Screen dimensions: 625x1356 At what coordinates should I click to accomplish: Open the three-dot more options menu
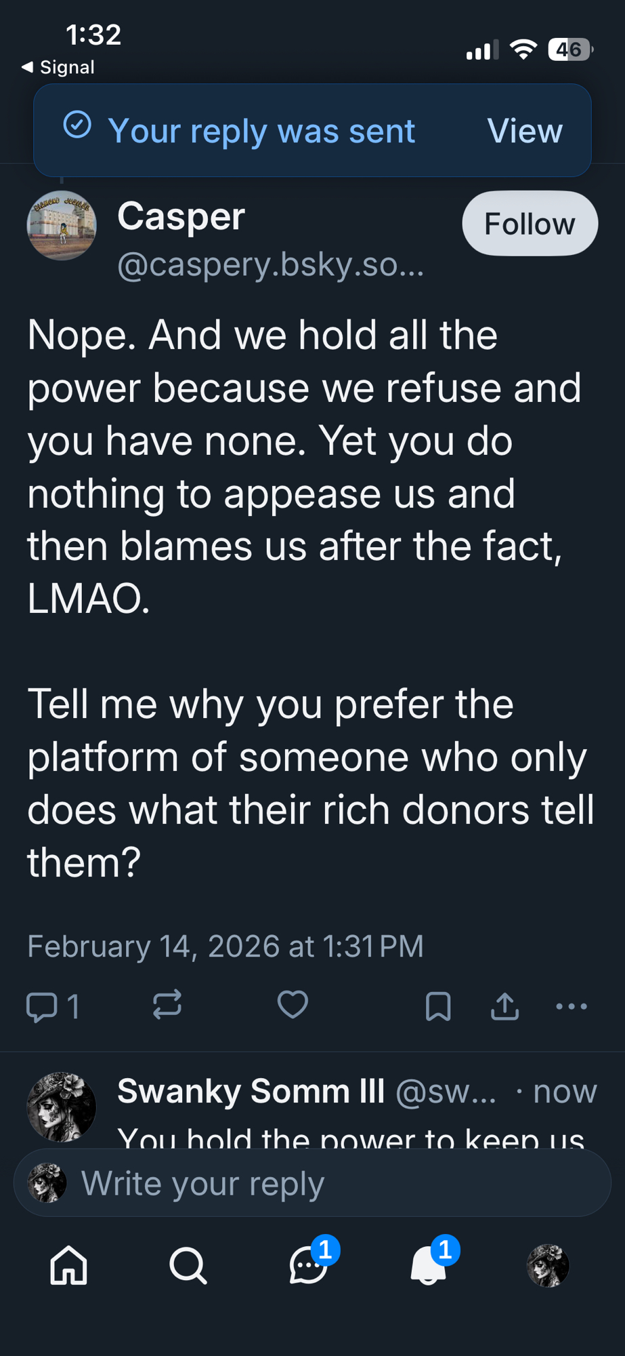point(571,1006)
